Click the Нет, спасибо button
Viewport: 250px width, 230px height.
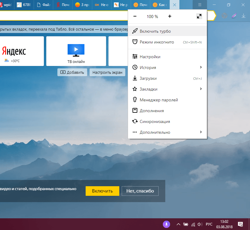(x=140, y=191)
